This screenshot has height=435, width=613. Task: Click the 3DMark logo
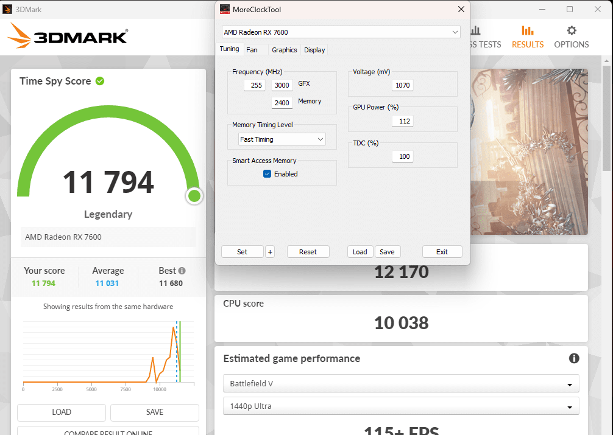67,35
